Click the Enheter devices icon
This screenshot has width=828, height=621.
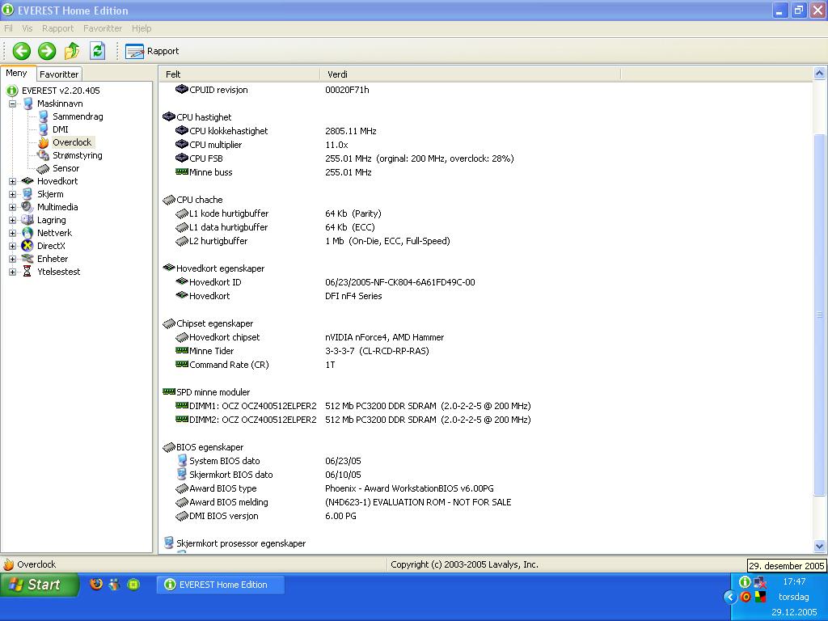(27, 259)
